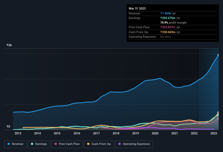Click the No data operating expenses value
This screenshot has height=152, width=223.
pos(165,37)
